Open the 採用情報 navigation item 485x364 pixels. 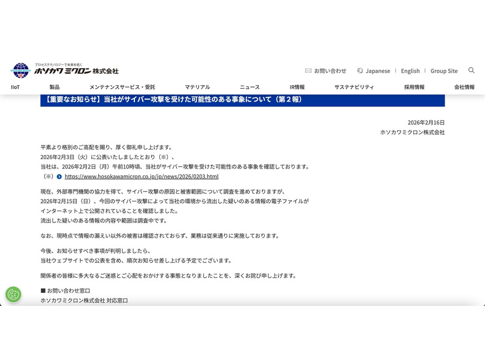click(415, 87)
